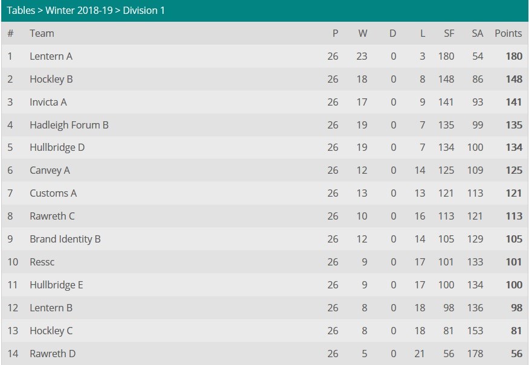The width and height of the screenshot is (529, 365).
Task: Open the Customs A team
Action: pyautogui.click(x=53, y=193)
